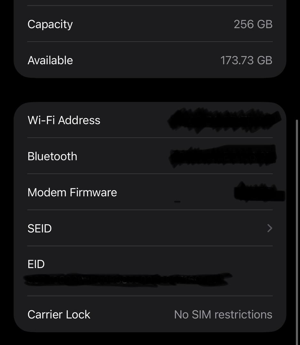Tap the Modem Firmware label
This screenshot has height=345, width=300.
coord(72,192)
